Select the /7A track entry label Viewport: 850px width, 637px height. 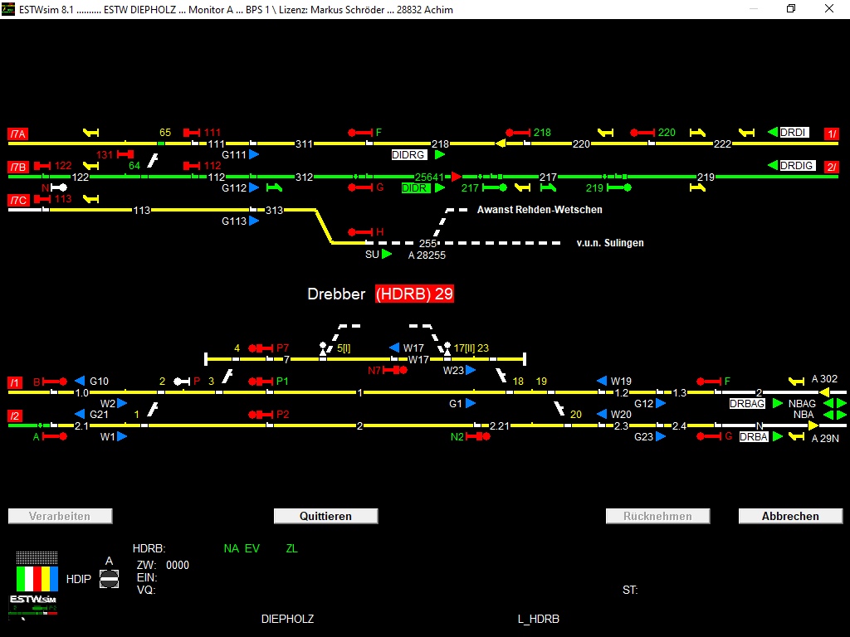pos(18,134)
